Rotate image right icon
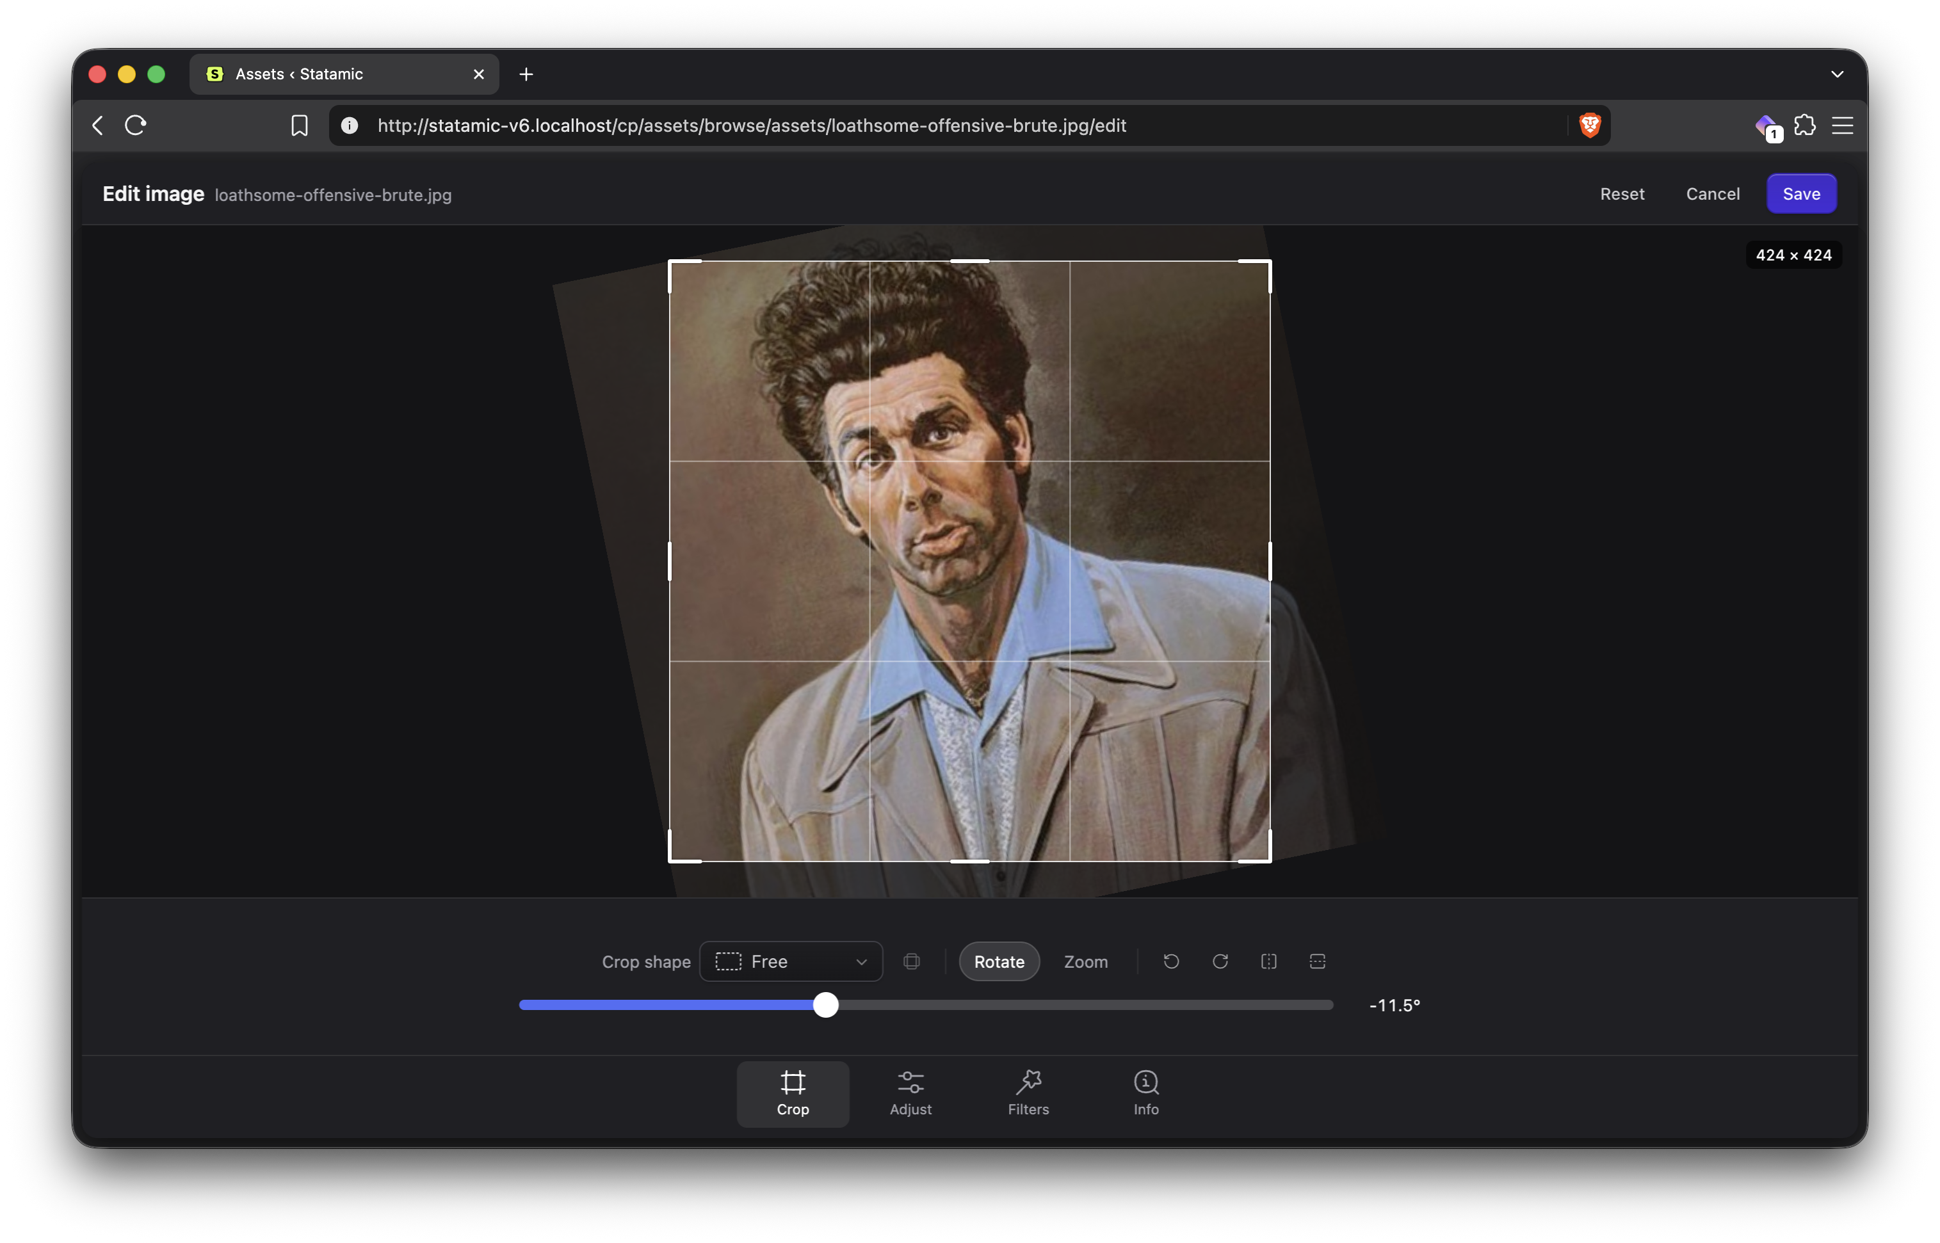This screenshot has width=1940, height=1243. pyautogui.click(x=1220, y=961)
